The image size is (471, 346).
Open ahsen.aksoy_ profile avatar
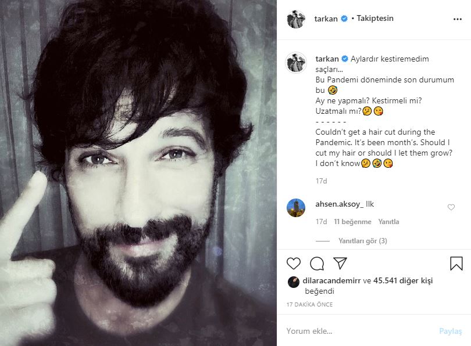(x=296, y=207)
